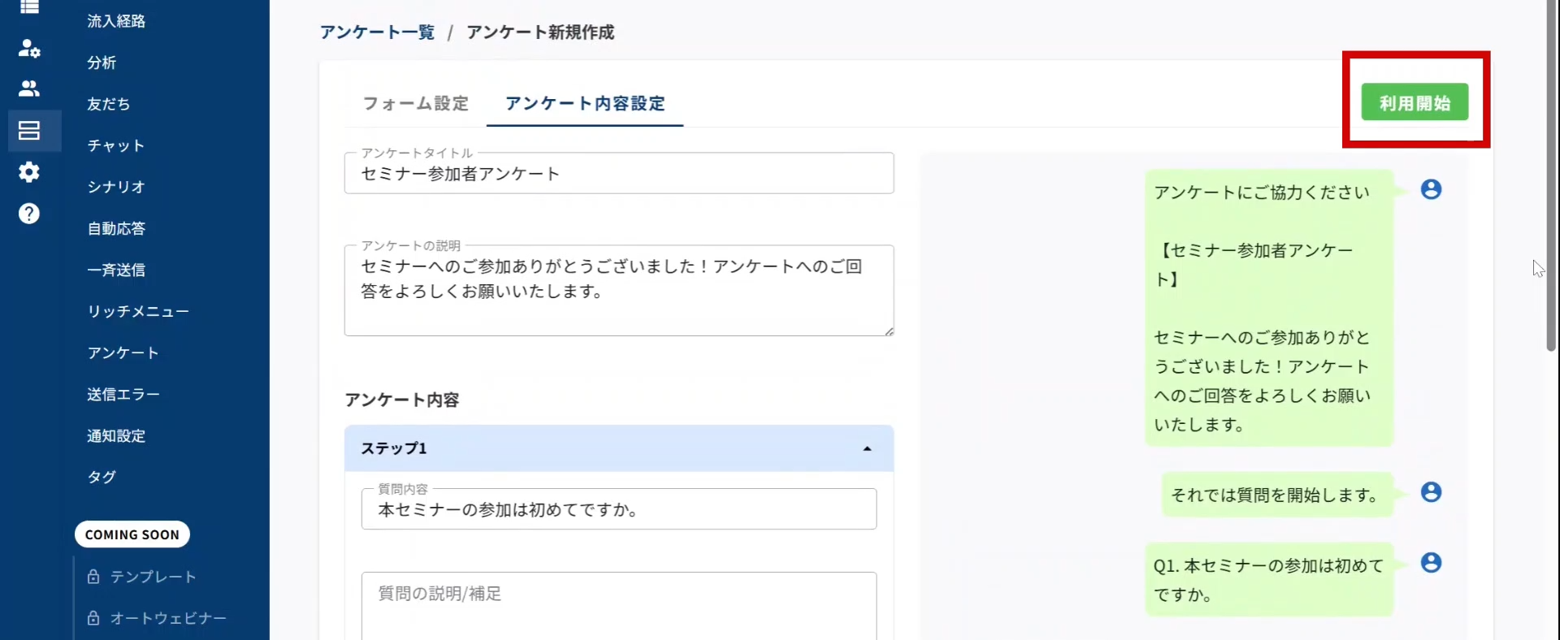1560x640 pixels.
Task: Click the lock icon beside テンプレート
Action: coord(93,577)
